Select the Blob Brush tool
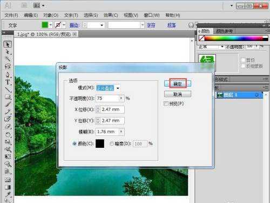Image resolution: width=270 pixels, height=203 pixels. (x=8, y=119)
